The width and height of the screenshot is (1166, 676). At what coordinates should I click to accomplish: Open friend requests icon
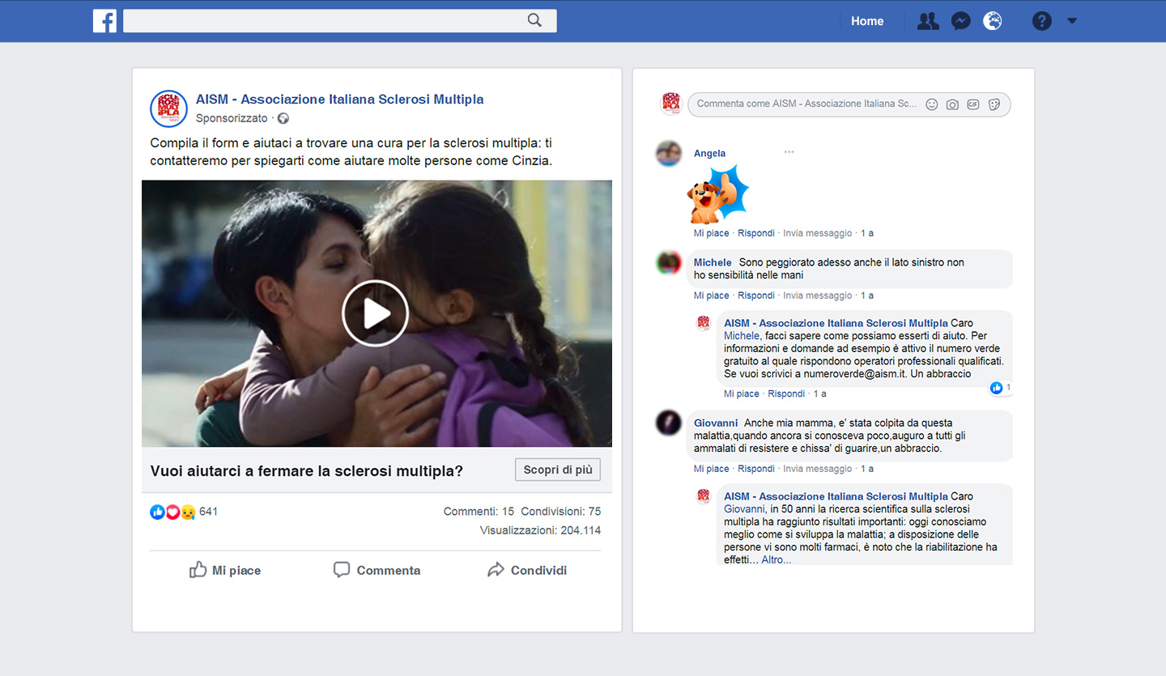pyautogui.click(x=928, y=21)
